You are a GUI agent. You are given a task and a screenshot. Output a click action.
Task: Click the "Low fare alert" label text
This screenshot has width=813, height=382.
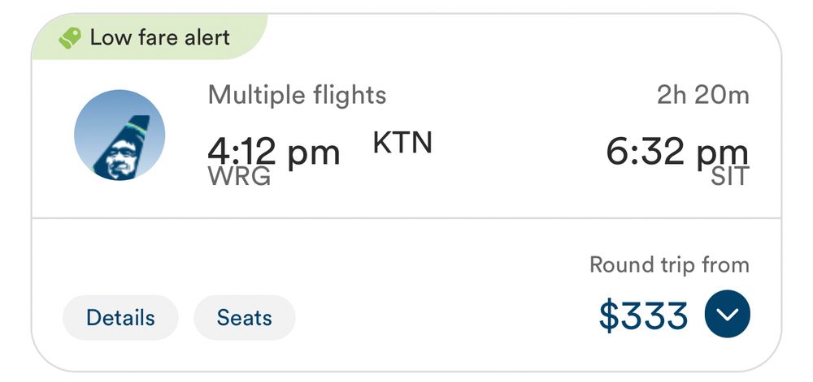159,37
